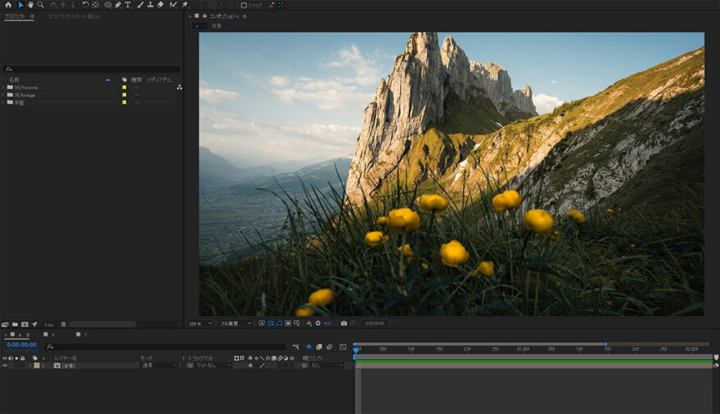Select the Clone Stamp tool

tap(151, 5)
